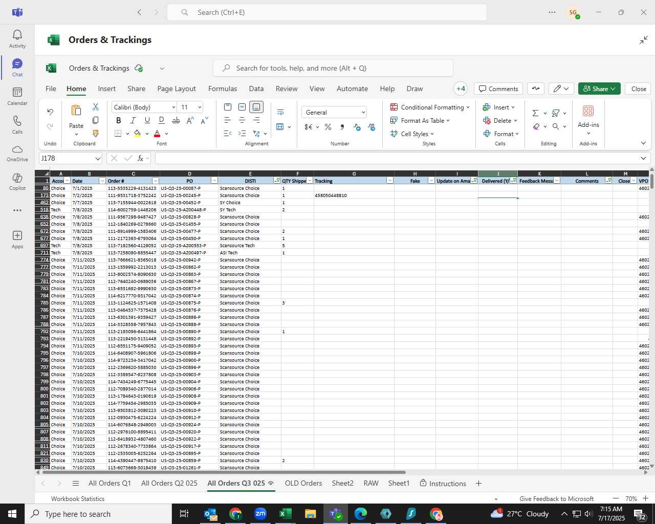The image size is (655, 524).
Task: Click the green Share button
Action: (599, 89)
